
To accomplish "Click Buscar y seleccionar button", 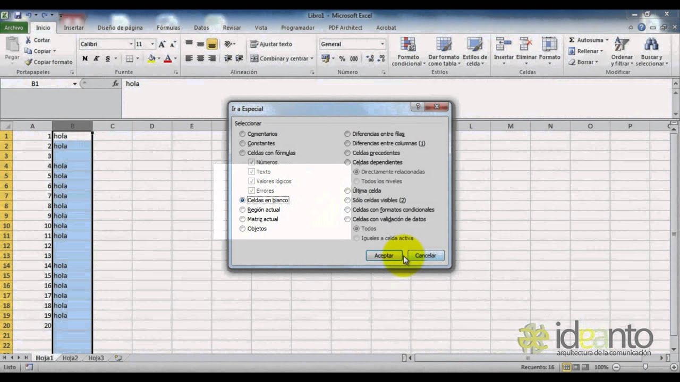I will 652,51.
